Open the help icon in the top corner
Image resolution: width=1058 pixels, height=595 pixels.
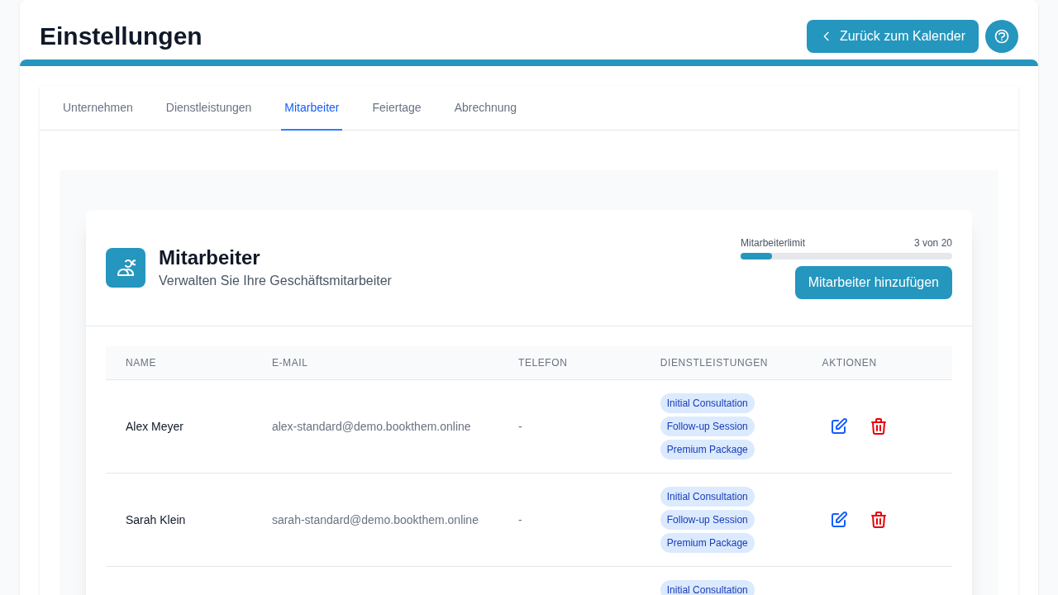click(1001, 36)
